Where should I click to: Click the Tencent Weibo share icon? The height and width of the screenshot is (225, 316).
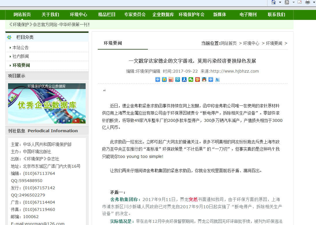coord(178,80)
